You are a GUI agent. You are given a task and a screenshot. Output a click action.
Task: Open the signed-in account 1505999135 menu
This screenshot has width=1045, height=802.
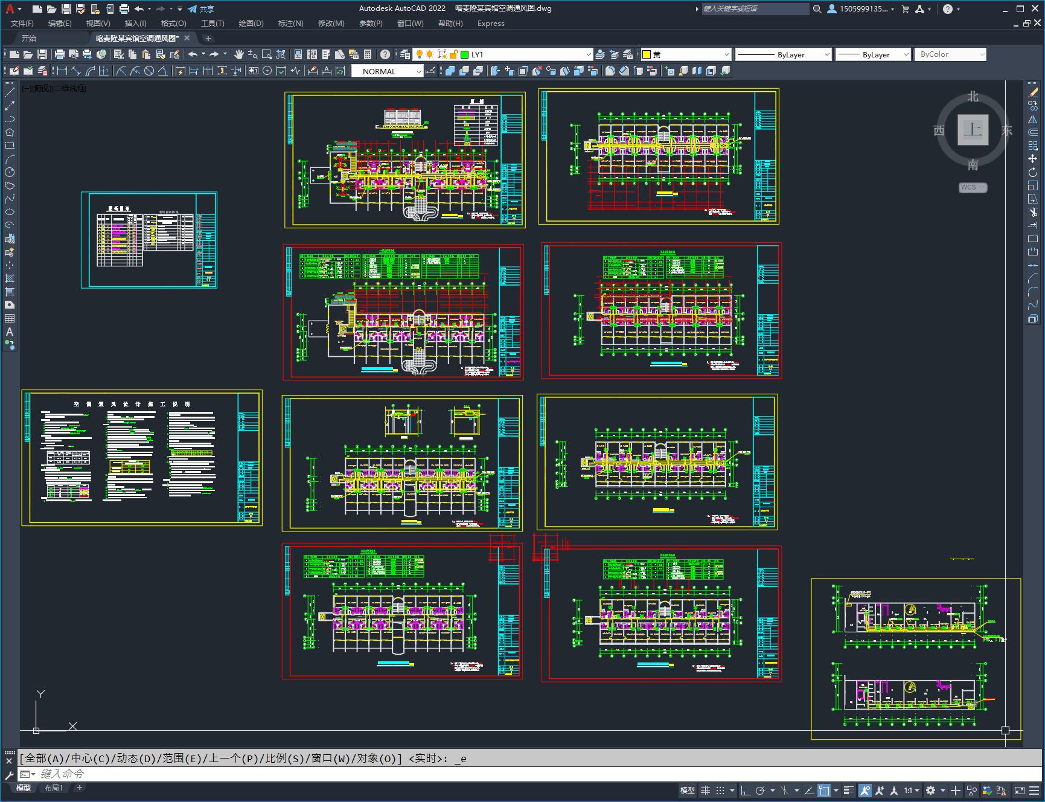(861, 9)
